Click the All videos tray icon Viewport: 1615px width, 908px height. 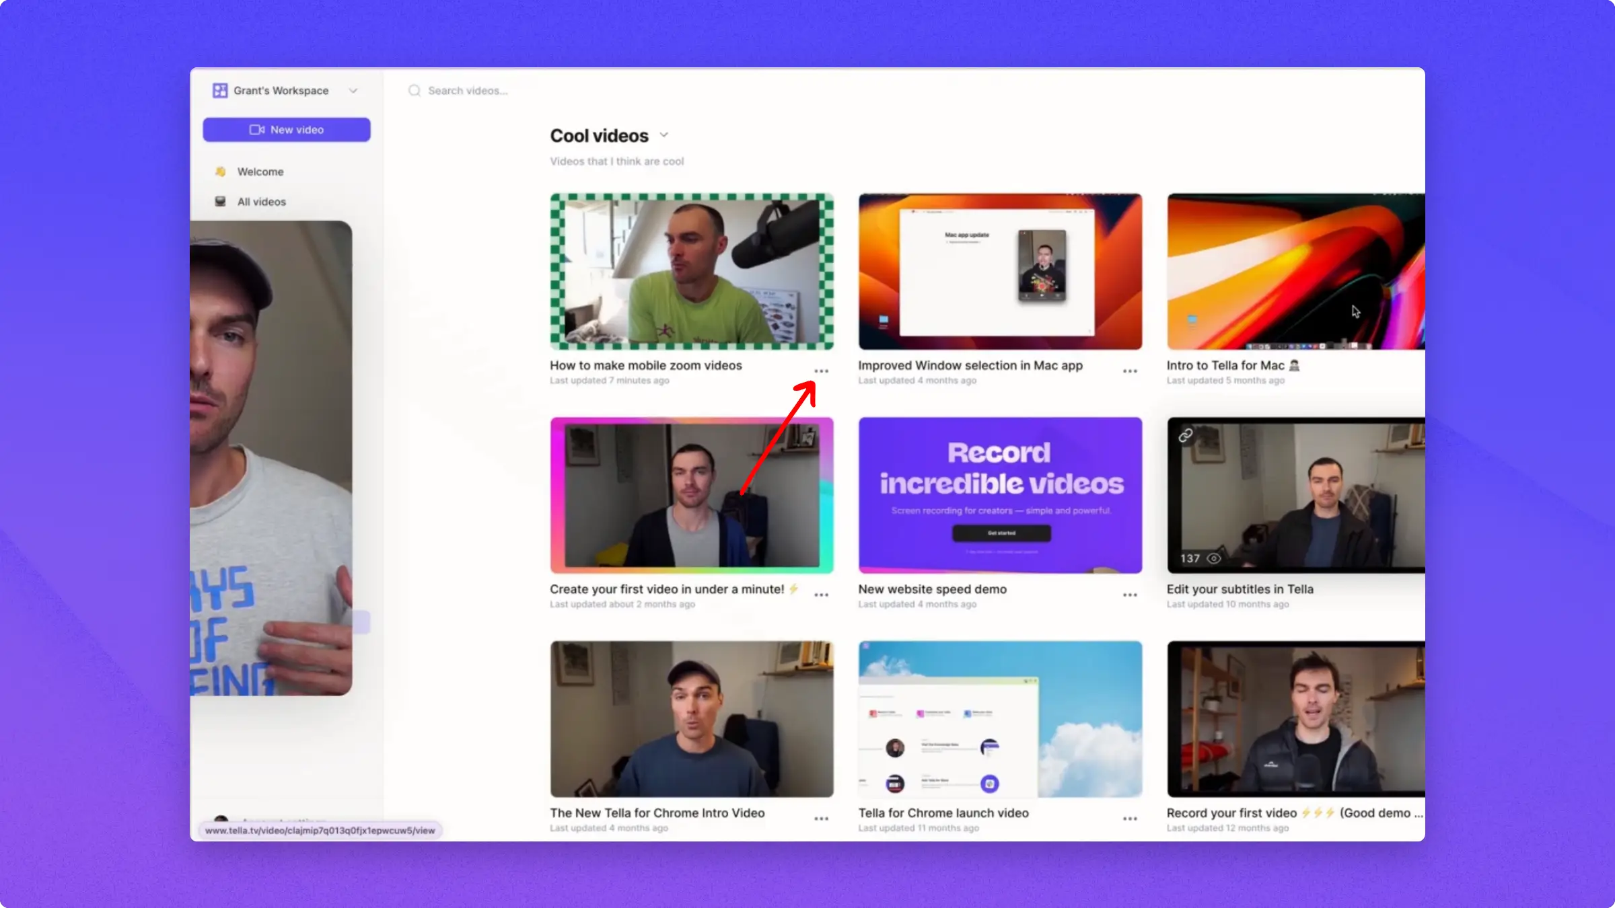220,202
